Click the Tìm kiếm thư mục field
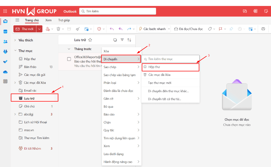 [171, 59]
